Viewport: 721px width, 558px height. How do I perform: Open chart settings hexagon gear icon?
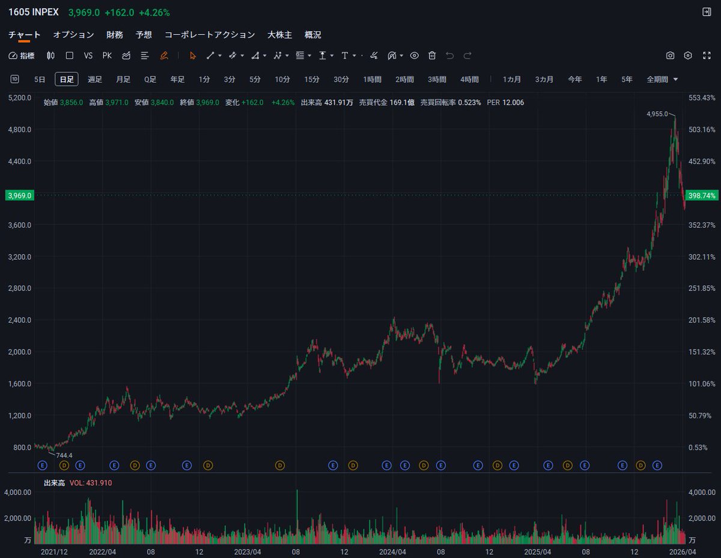click(x=688, y=55)
